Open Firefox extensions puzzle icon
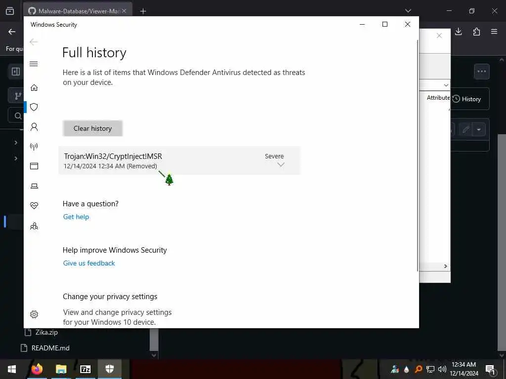506x379 pixels. tap(476, 32)
